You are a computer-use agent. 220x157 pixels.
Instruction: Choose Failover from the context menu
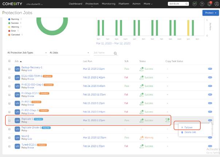click(x=188, y=127)
